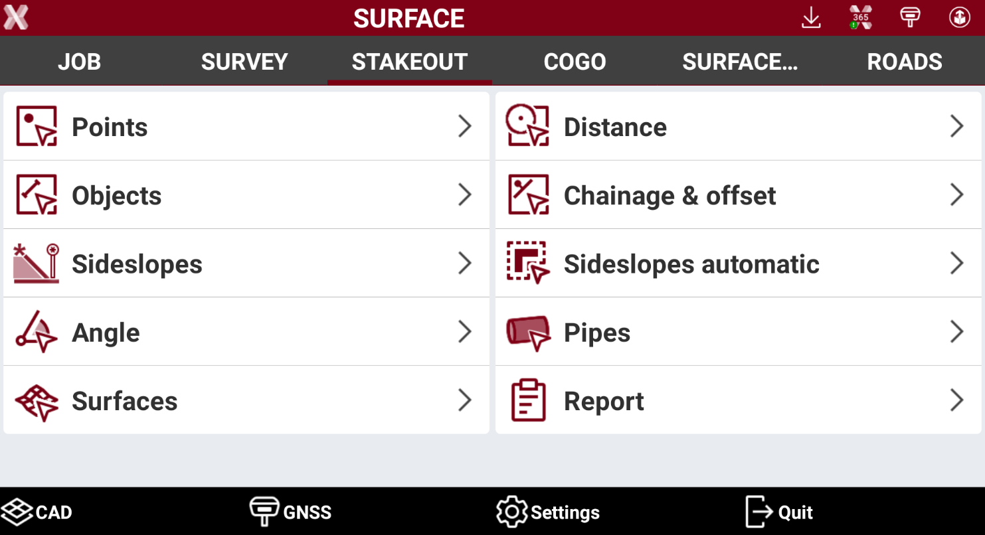Open the X365 cloud status icon
Viewport: 985px width, 535px height.
860,18
